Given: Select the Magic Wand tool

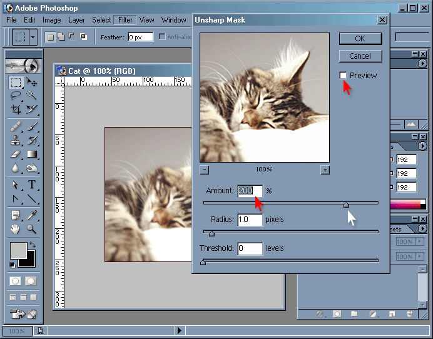Looking at the screenshot, I should point(32,96).
